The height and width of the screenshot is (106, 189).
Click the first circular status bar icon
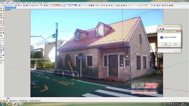pos(1,101)
